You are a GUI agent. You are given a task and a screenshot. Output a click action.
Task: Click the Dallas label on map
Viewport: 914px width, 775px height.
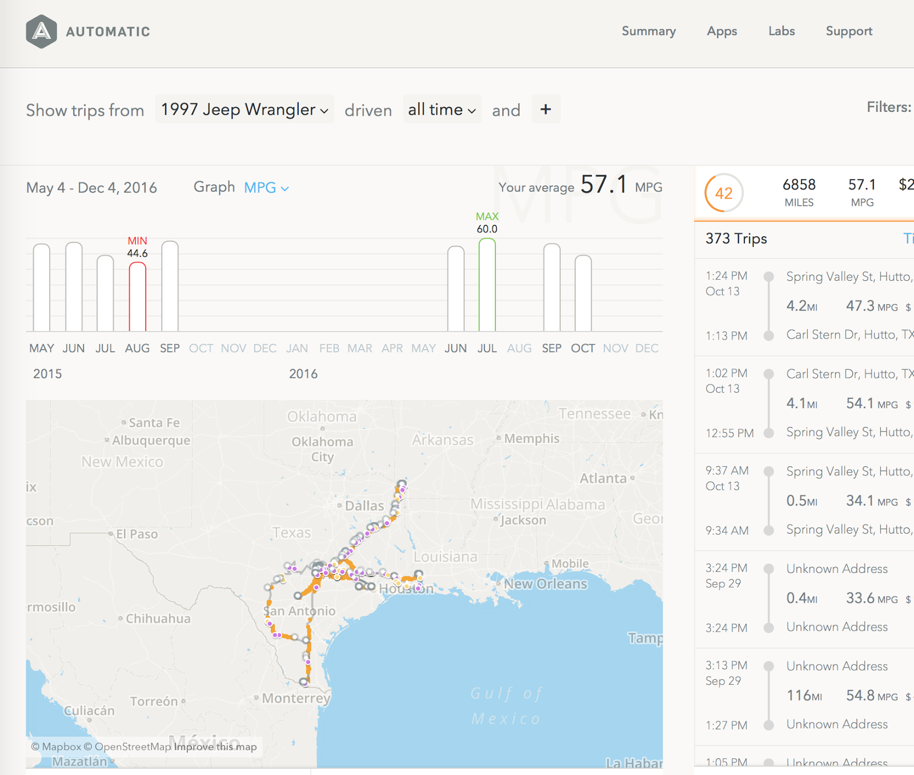(x=364, y=506)
